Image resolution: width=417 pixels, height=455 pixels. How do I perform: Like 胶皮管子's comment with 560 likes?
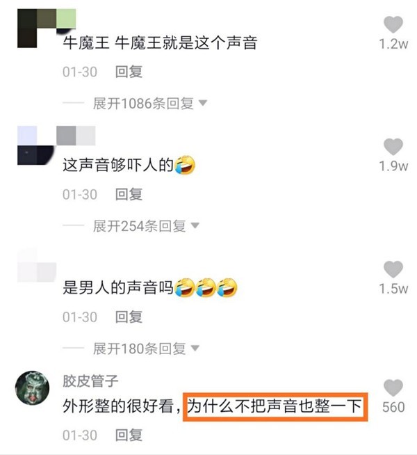point(393,388)
